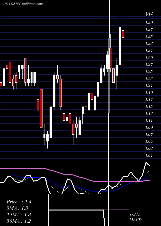Click the 50MA : 1.2 readout
The image size is (161, 226).
tap(19, 221)
